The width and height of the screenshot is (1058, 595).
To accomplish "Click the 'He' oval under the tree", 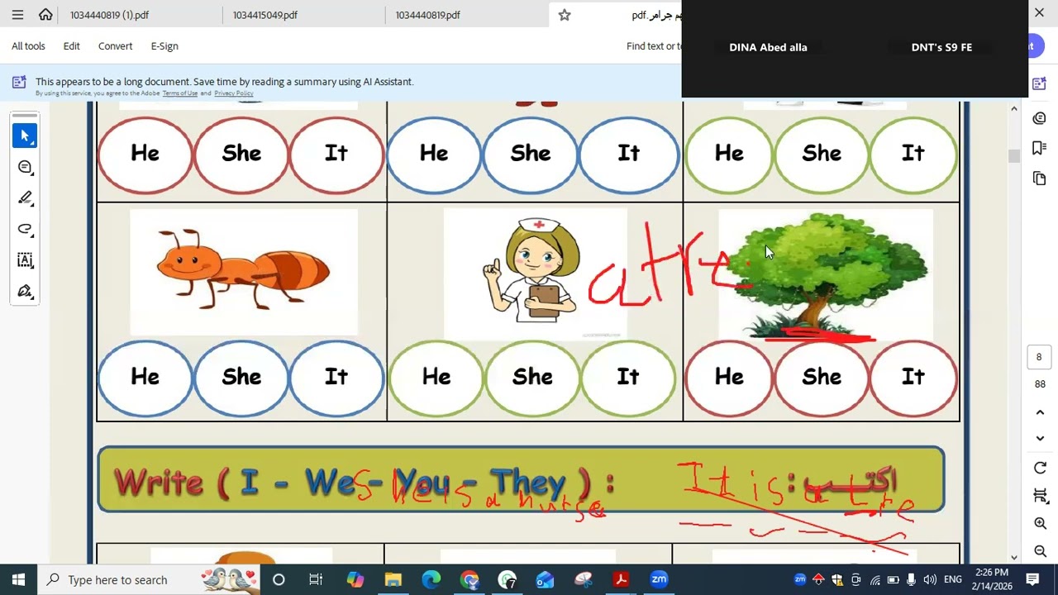I will [729, 377].
